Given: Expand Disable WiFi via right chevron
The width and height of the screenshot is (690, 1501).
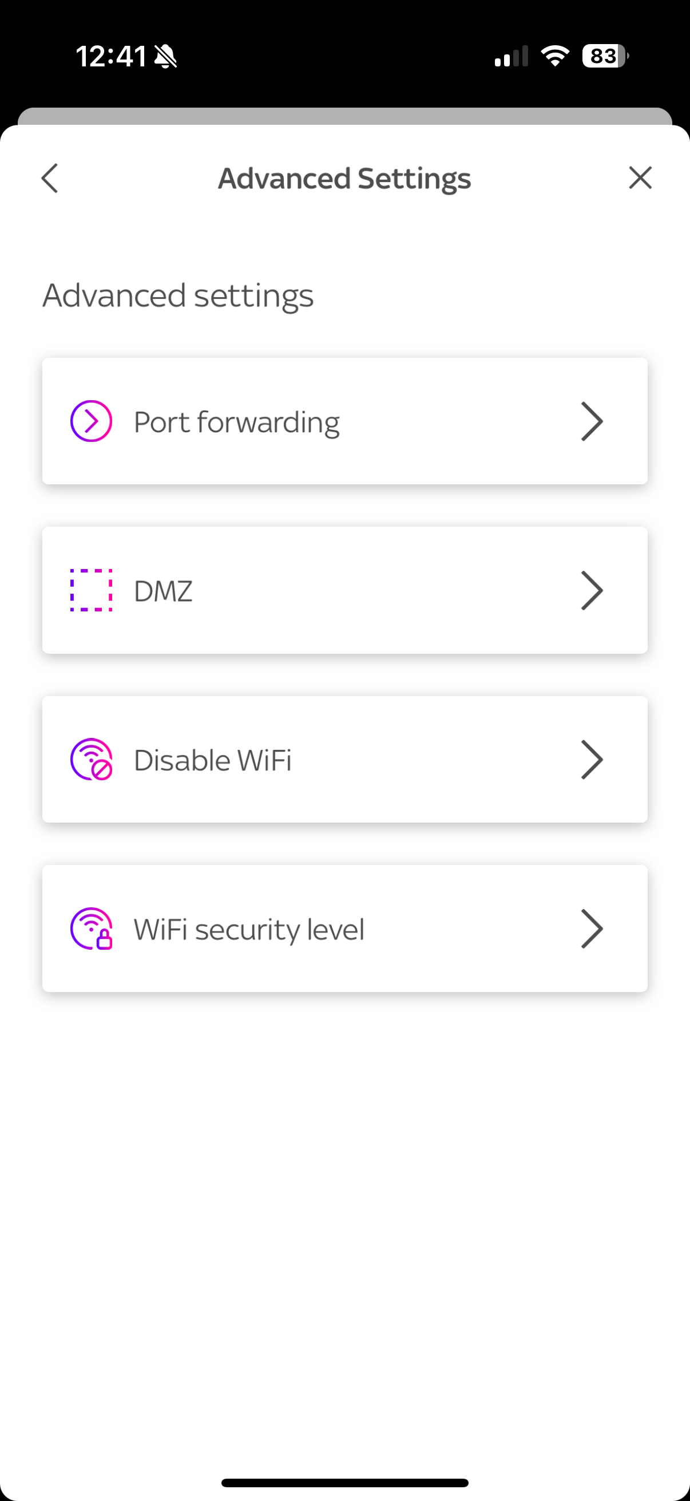Looking at the screenshot, I should (592, 759).
